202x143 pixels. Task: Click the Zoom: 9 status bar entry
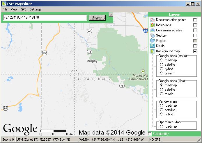pyautogui.click(x=8, y=140)
